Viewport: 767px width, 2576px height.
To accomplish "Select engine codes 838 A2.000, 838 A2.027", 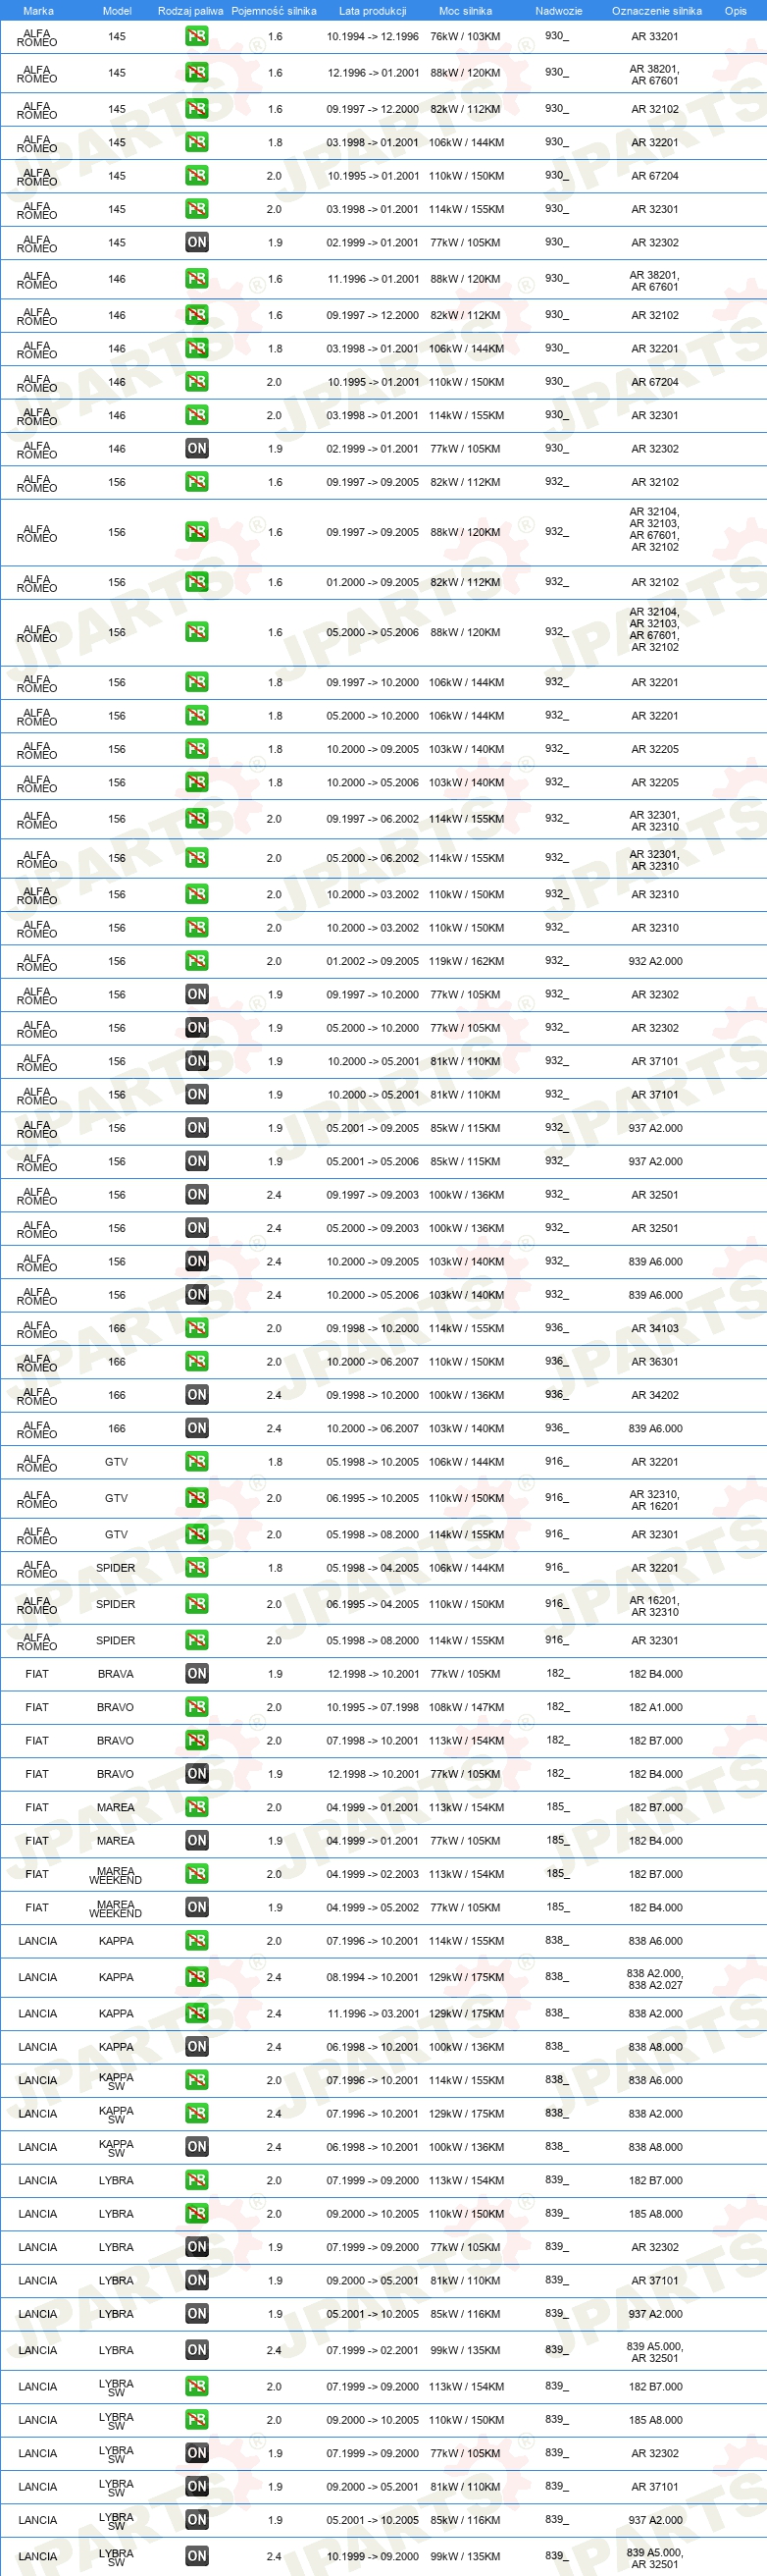I will (655, 1979).
